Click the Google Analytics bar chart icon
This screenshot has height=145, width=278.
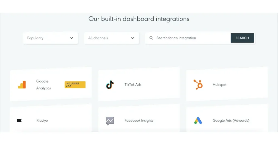coord(22,85)
